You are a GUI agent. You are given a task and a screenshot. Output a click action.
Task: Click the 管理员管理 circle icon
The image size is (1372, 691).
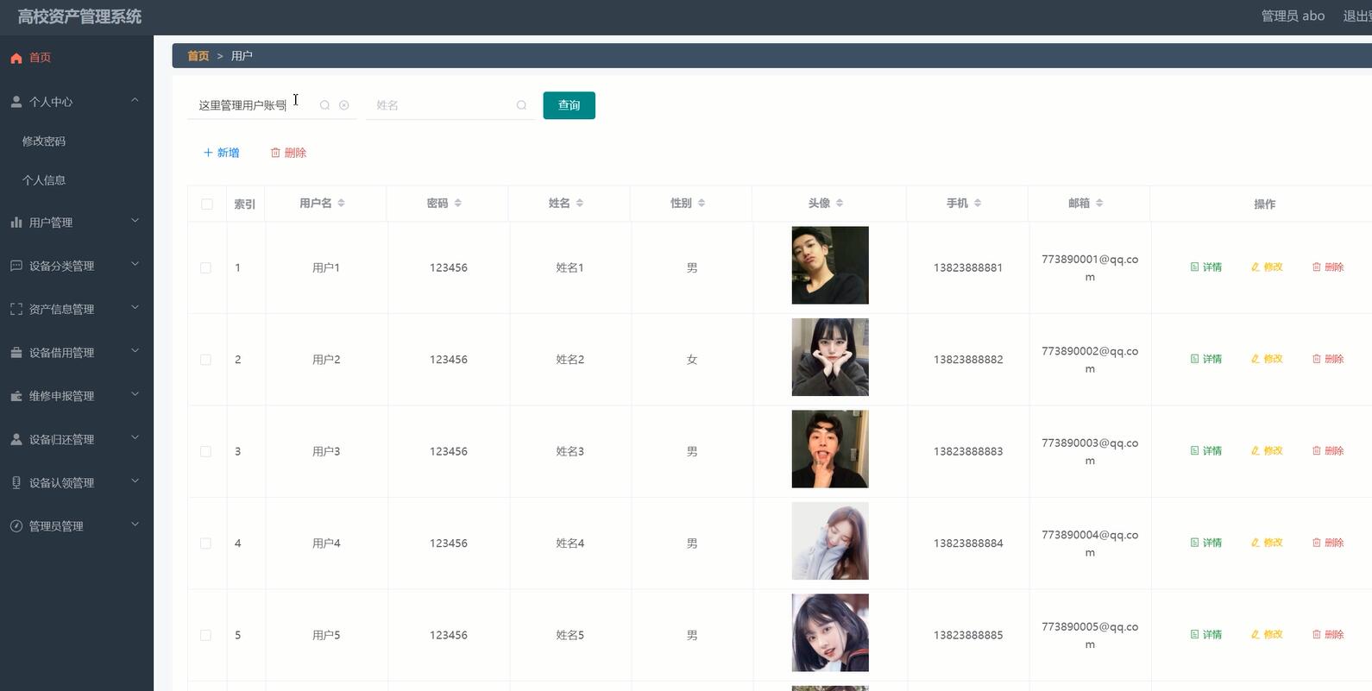[16, 526]
